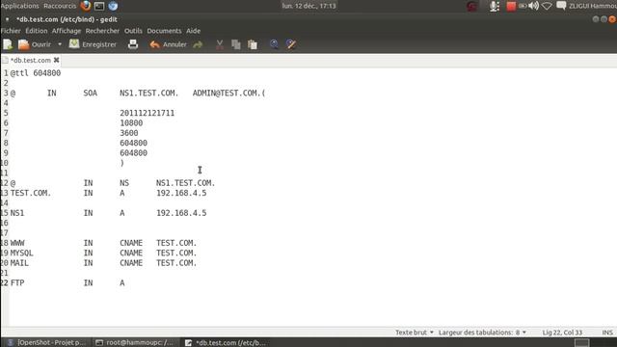The width and height of the screenshot is (617, 347).
Task: Open the Affichage menu
Action: [x=67, y=31]
